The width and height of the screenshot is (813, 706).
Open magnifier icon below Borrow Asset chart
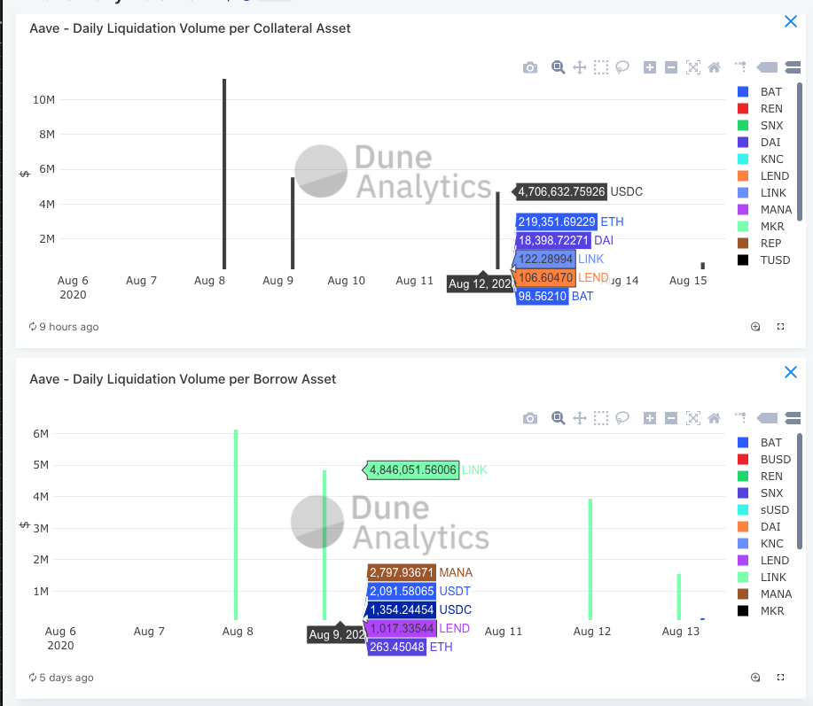(x=755, y=677)
